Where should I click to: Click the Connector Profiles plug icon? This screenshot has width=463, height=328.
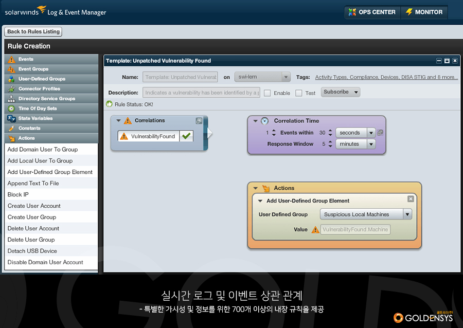point(11,89)
